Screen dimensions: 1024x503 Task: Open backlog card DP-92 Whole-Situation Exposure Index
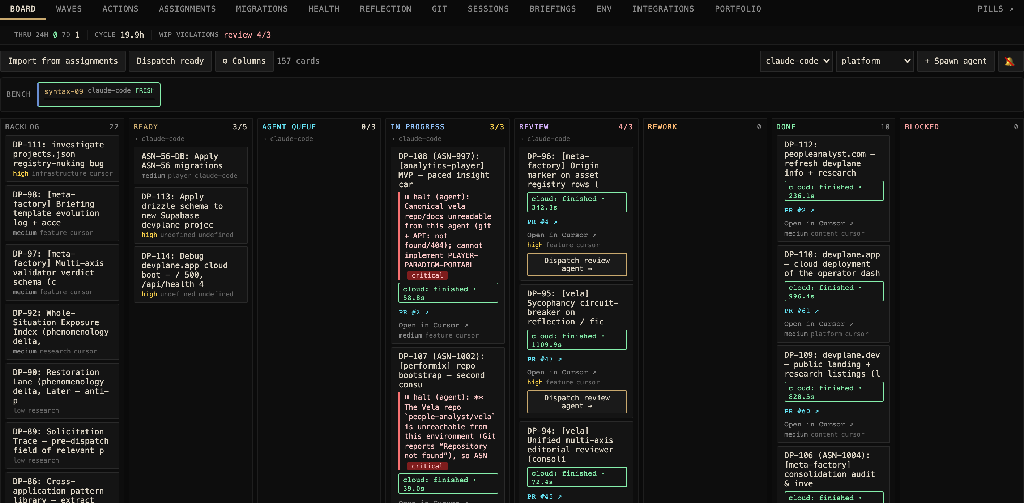62,331
